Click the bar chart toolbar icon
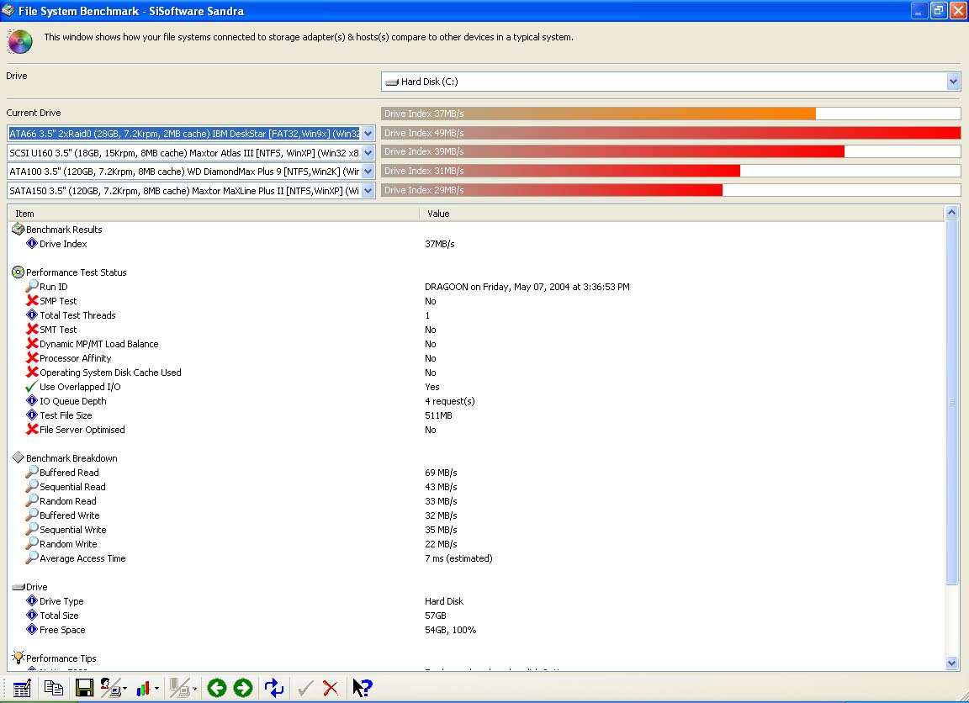Viewport: 969px width, 703px height. click(x=143, y=688)
